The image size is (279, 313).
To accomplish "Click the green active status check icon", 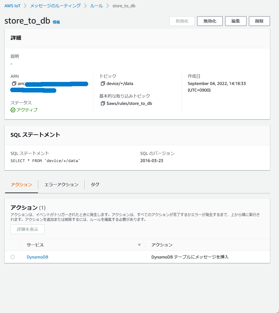I will (x=13, y=110).
